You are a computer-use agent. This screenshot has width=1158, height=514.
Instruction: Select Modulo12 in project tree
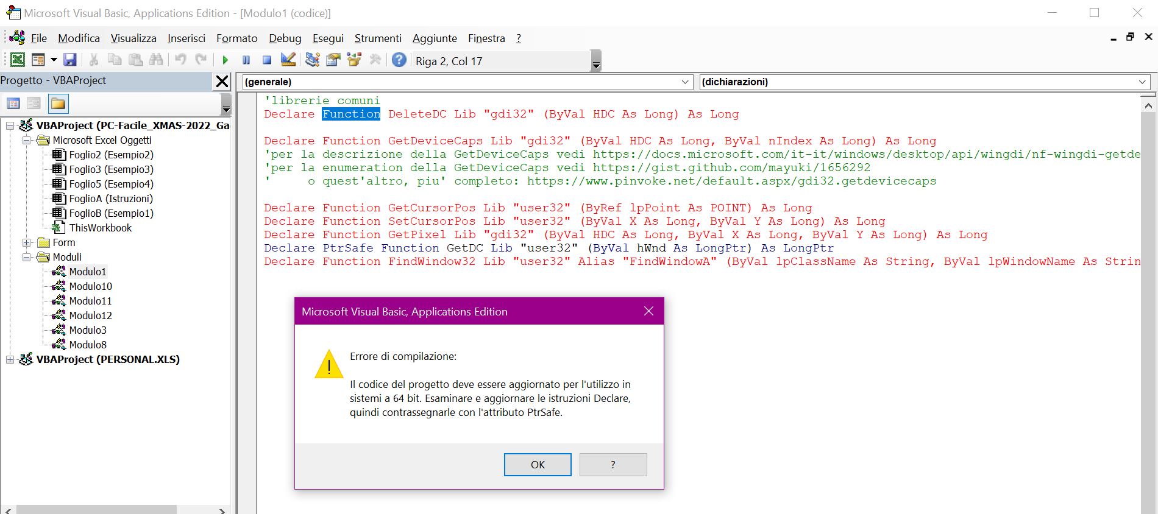tap(90, 315)
